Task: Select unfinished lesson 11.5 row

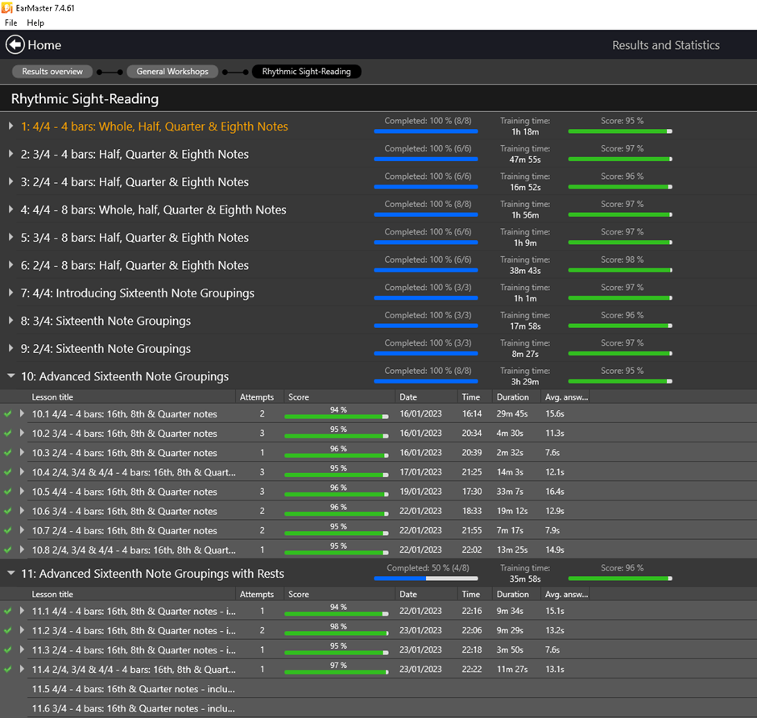Action: pyautogui.click(x=133, y=689)
